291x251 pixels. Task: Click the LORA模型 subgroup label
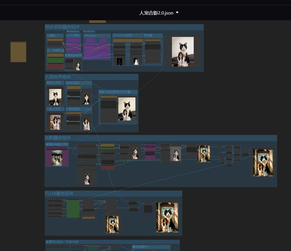[x=73, y=35]
